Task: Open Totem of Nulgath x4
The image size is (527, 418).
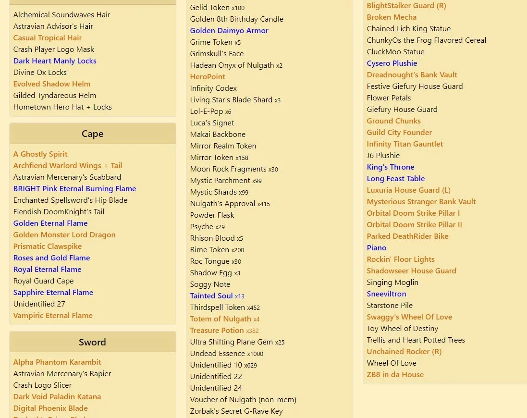Action: 224,319
